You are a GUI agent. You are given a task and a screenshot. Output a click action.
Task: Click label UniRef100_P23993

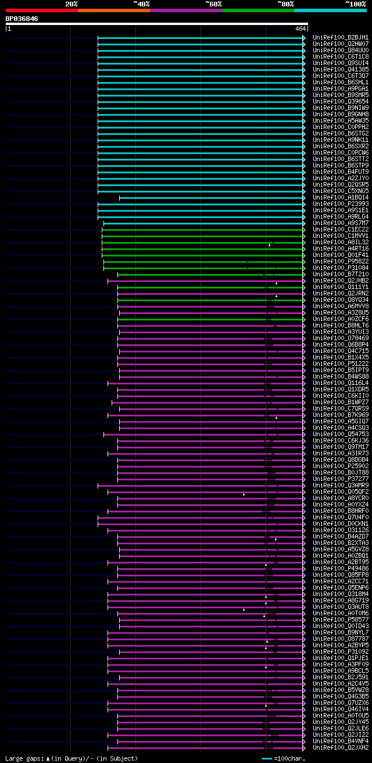341,204
